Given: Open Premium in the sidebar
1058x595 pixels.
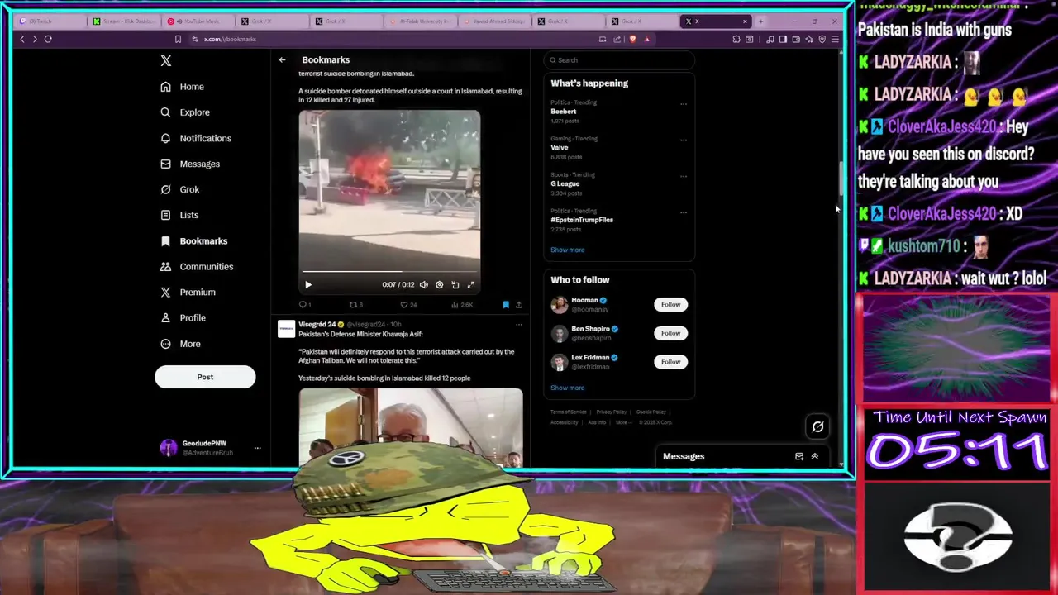Looking at the screenshot, I should [188, 292].
